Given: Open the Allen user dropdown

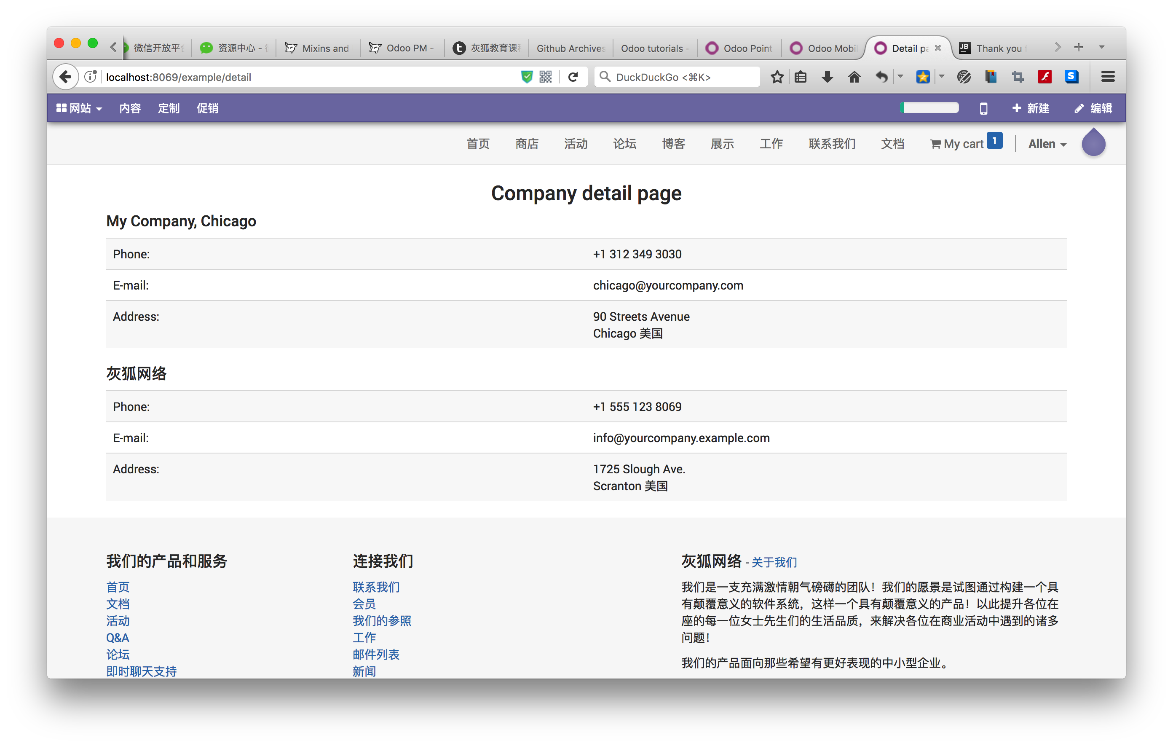Looking at the screenshot, I should pyautogui.click(x=1047, y=144).
